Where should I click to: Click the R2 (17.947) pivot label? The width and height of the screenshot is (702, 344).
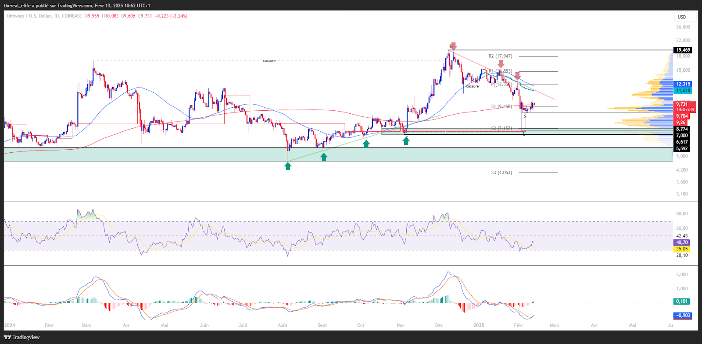click(x=500, y=56)
